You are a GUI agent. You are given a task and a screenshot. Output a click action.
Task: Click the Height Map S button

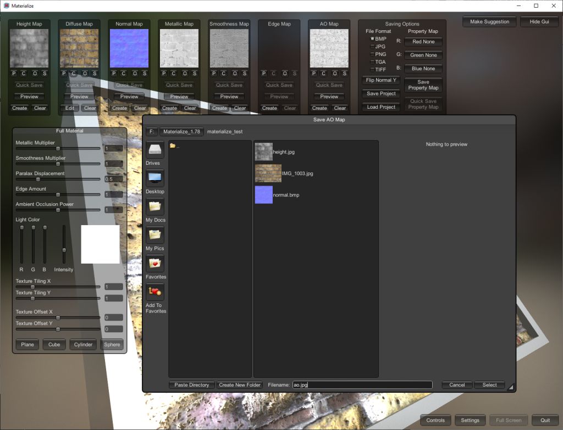45,74
